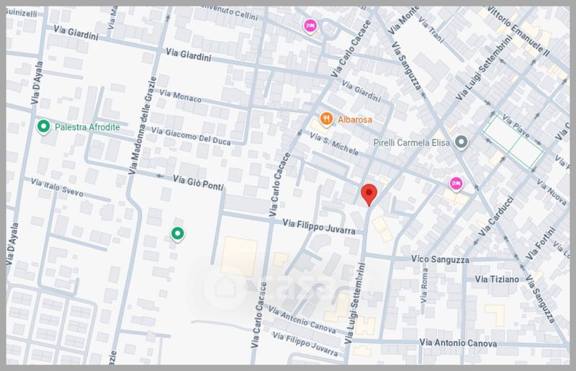Click the green marker below Via Giò Ponti
The height and width of the screenshot is (371, 576).
[177, 233]
